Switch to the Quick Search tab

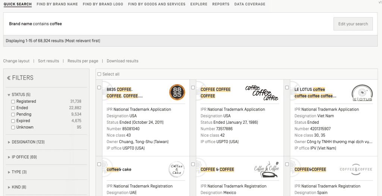coord(18,4)
